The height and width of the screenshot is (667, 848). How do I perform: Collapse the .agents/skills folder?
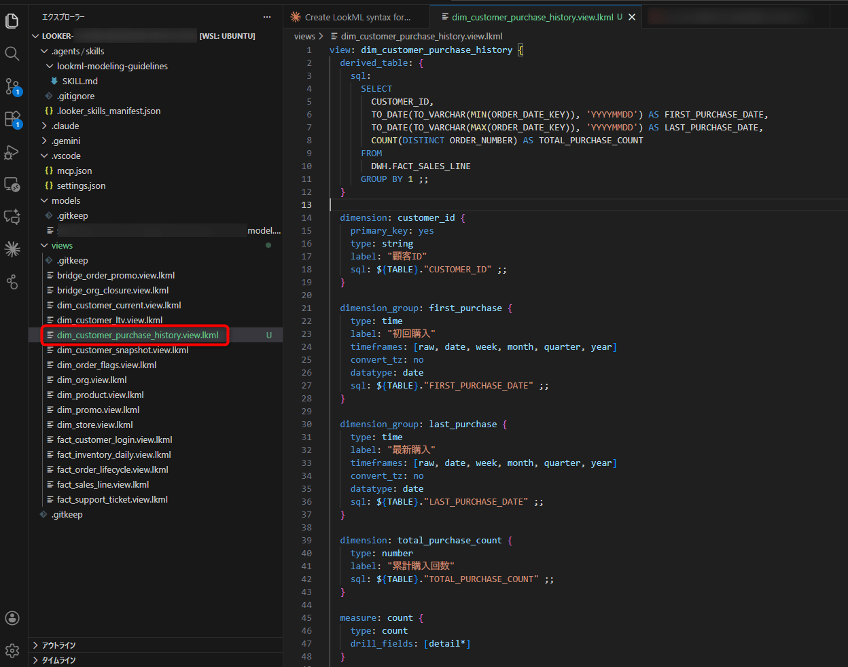click(x=156, y=51)
